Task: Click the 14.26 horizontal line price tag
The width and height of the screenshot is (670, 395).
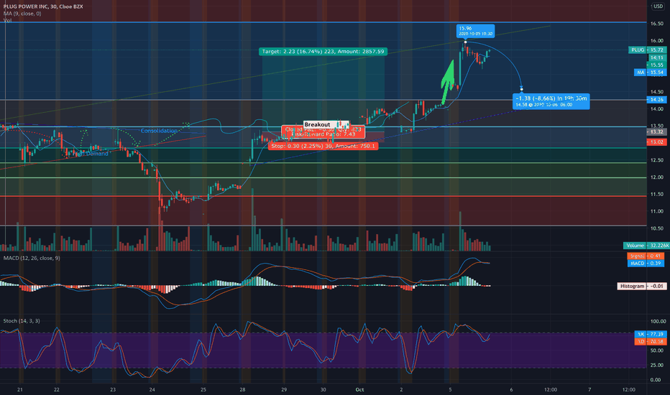Action: [x=656, y=100]
